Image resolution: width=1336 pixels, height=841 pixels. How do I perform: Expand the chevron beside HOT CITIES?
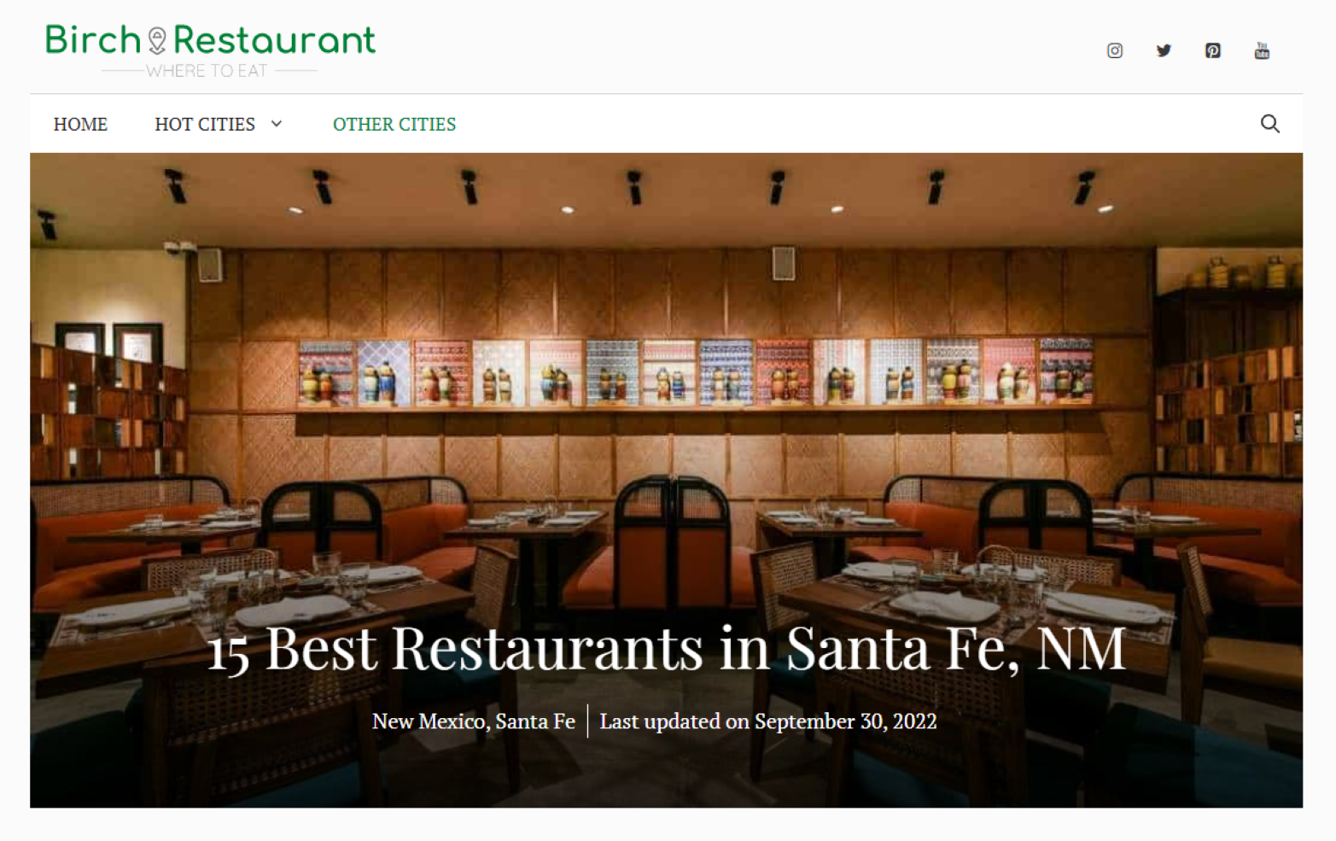[x=277, y=124]
